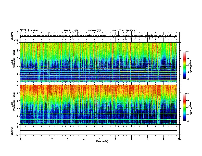Click the "ch.1(V)" waveform axis label
202x156 pixels.
coord(12,36)
